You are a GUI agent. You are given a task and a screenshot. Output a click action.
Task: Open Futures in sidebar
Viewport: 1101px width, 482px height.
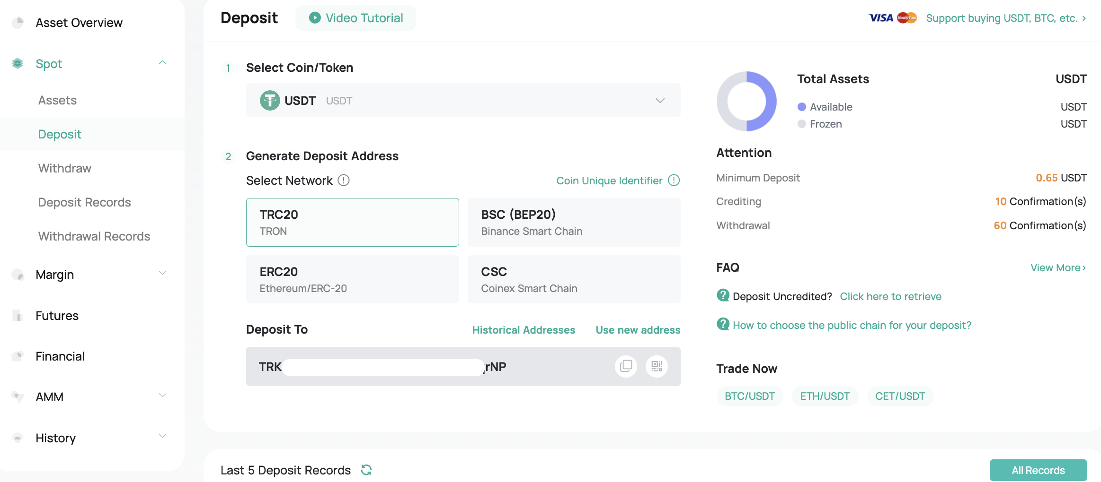57,316
